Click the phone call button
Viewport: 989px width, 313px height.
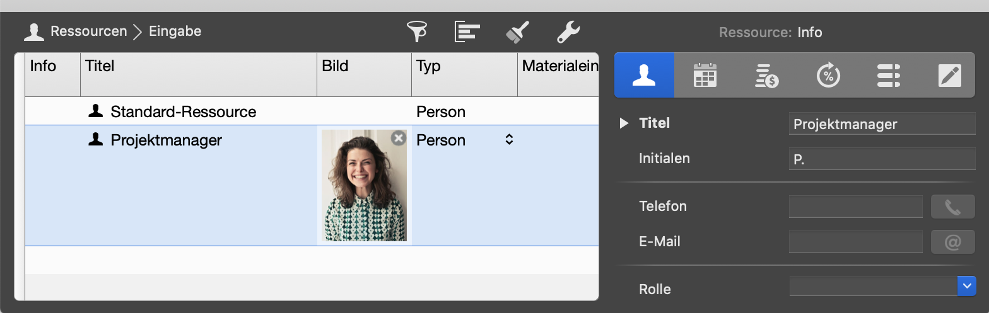(952, 207)
